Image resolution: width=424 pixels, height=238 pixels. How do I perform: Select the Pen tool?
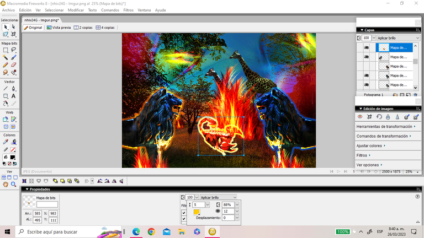click(x=13, y=89)
